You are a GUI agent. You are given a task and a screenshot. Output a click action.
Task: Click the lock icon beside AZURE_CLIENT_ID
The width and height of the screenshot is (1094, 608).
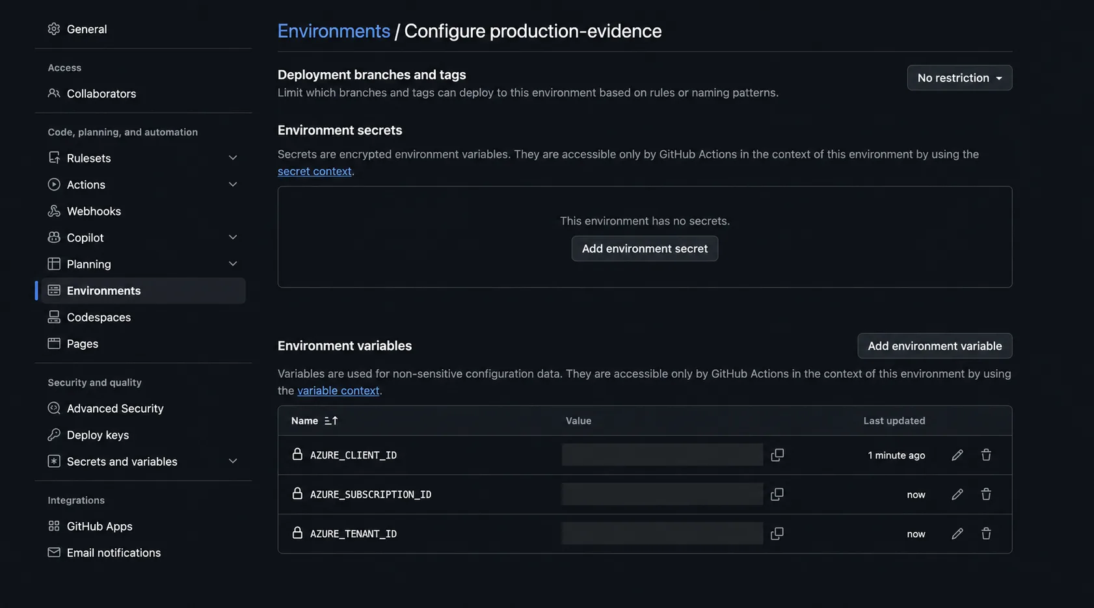[297, 454]
